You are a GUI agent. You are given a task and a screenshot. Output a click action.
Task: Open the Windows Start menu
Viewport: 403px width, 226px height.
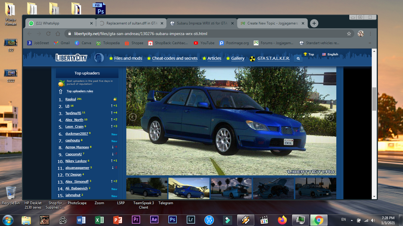(8, 220)
